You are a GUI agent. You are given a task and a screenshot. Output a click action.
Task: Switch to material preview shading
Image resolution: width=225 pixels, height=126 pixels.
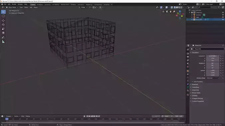coord(179,7)
